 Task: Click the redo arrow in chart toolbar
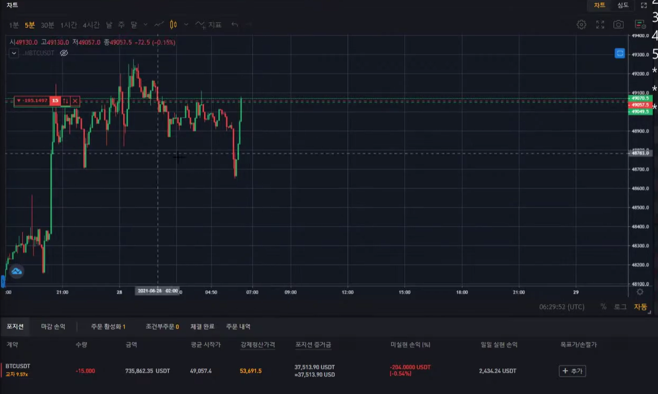pos(249,24)
